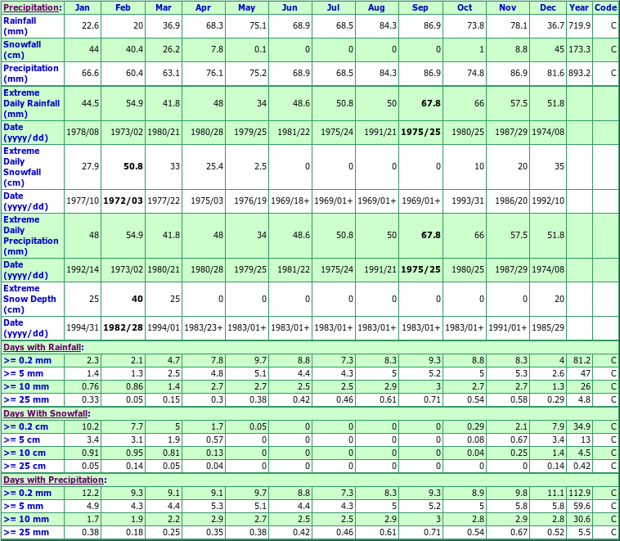Click bold extreme daily rainfall value 67.8
Image resolution: width=620 pixels, height=541 pixels.
pos(431,103)
